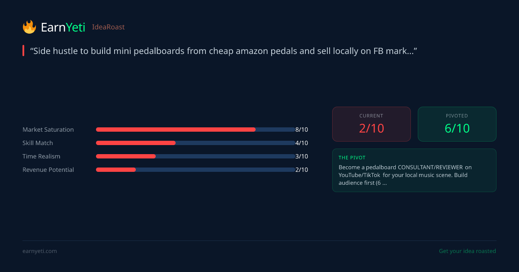Click the quoted side hustle idea text

point(223,51)
